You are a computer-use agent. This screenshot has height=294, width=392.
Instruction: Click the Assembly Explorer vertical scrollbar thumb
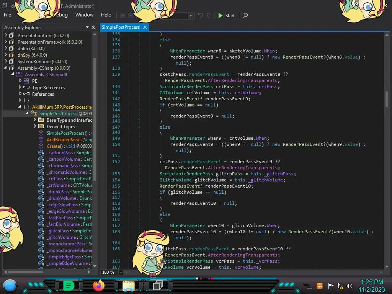(95, 119)
